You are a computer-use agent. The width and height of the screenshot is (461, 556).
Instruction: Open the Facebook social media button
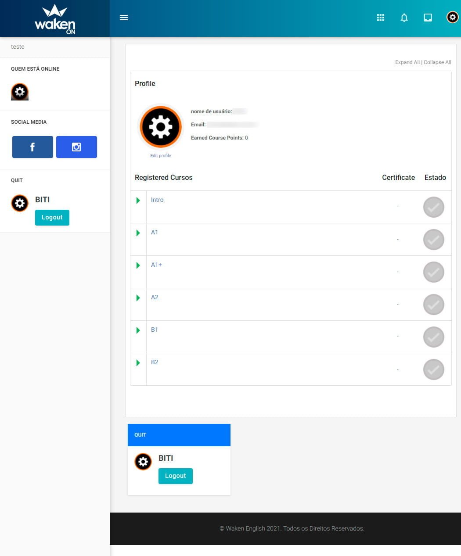[x=32, y=147]
